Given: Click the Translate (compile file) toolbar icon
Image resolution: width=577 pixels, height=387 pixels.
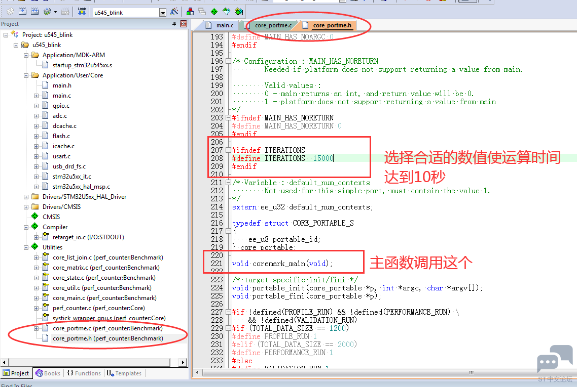Looking at the screenshot, I should tap(11, 12).
